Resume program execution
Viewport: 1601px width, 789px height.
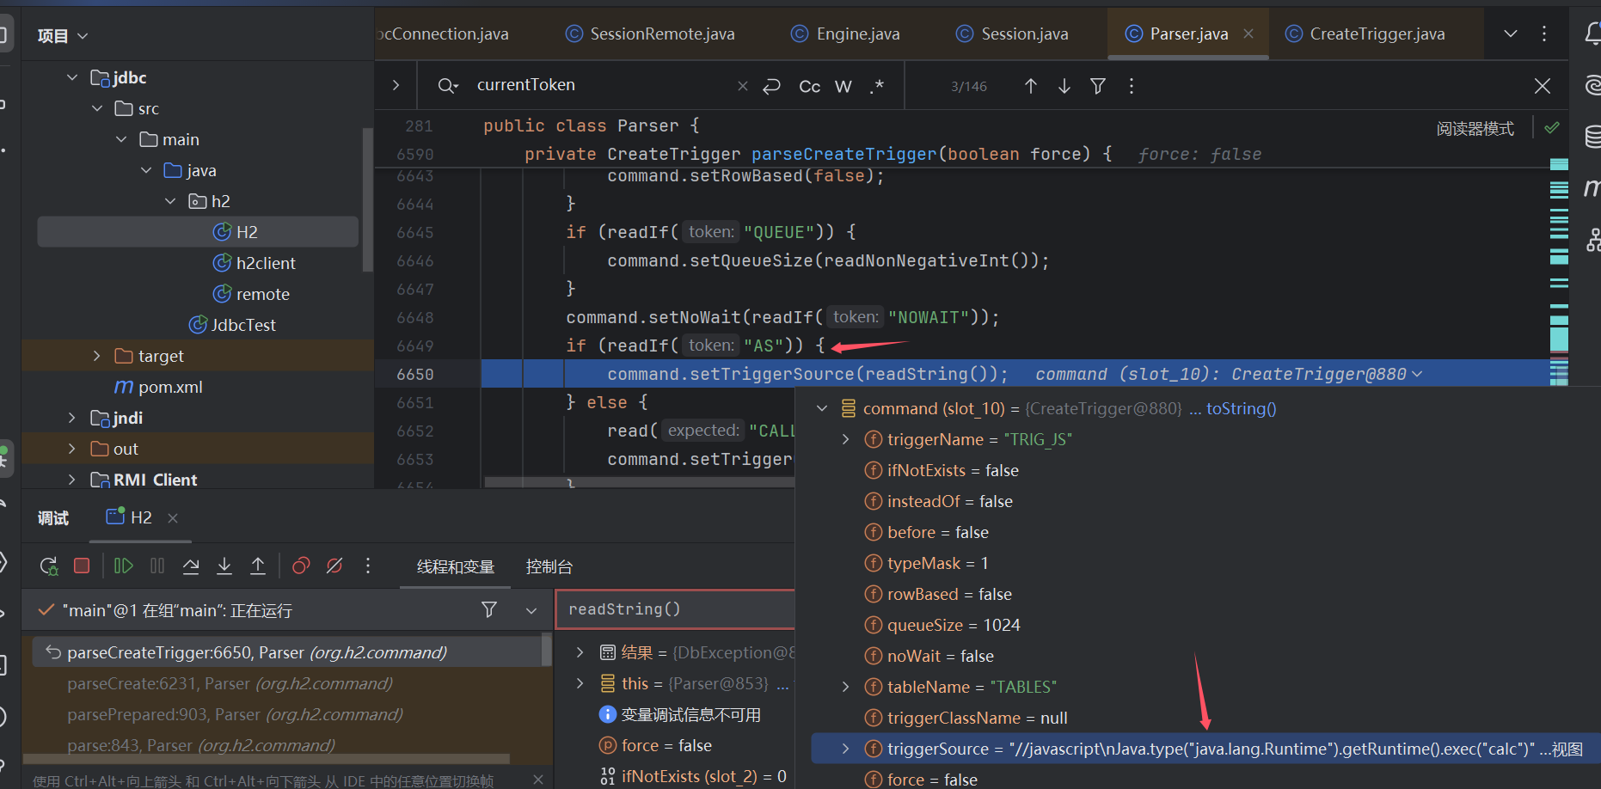[124, 566]
